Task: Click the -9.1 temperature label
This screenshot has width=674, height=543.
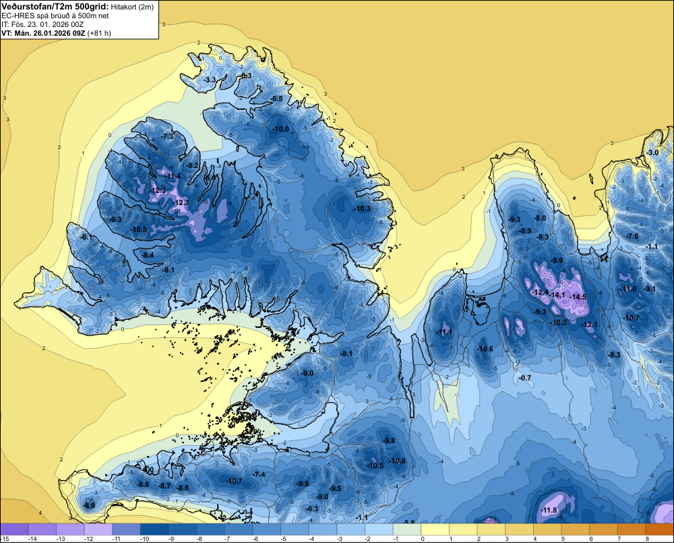Action: tap(650, 289)
